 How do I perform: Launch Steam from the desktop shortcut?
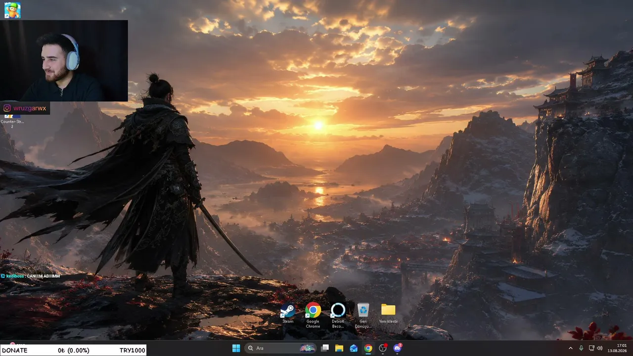(288, 313)
